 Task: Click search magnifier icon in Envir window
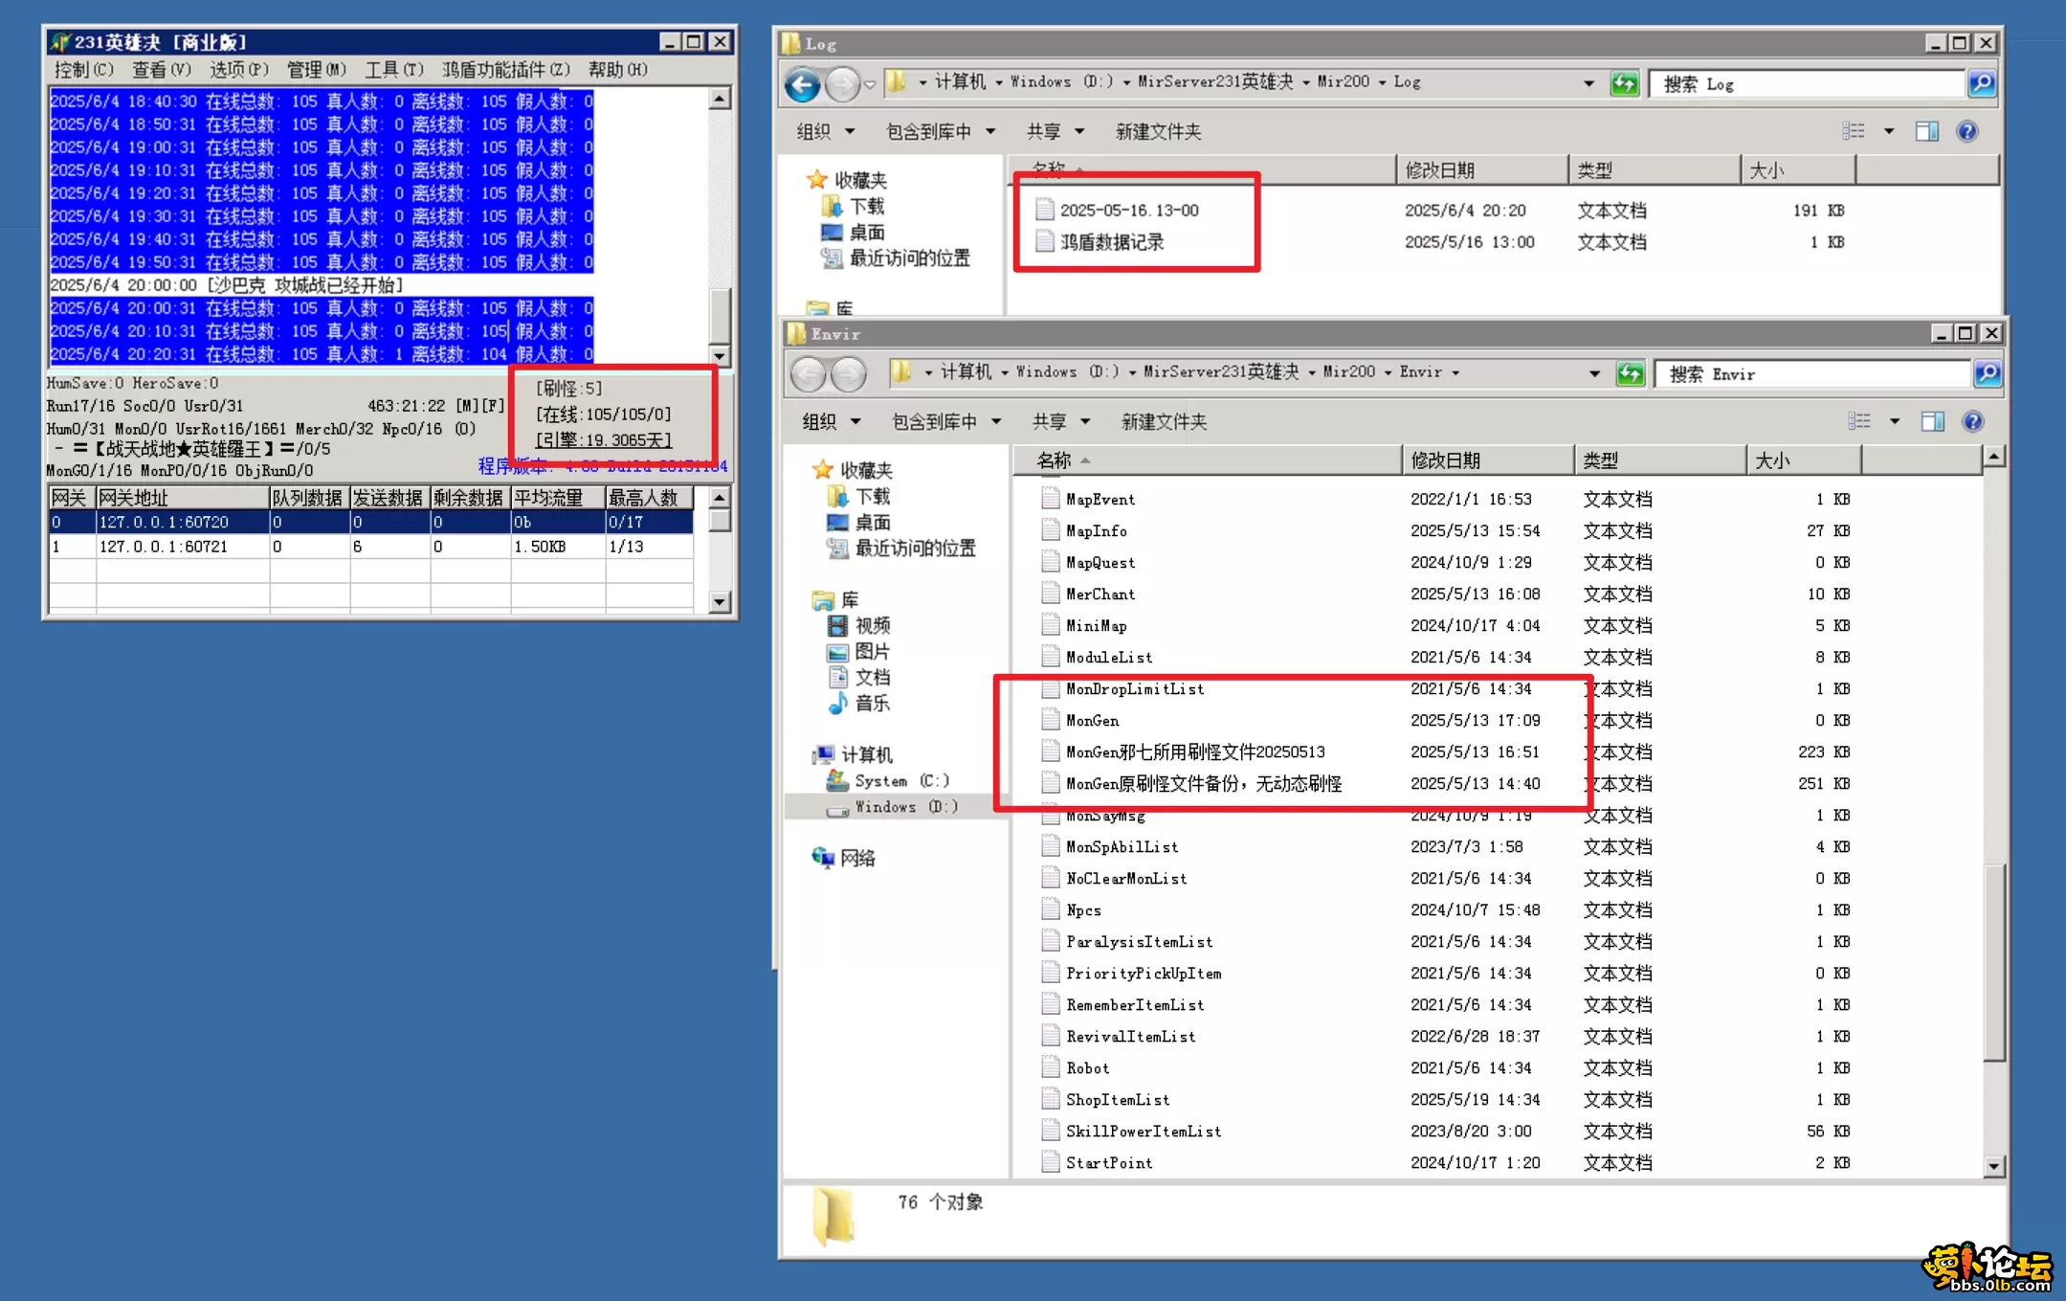(x=1987, y=373)
